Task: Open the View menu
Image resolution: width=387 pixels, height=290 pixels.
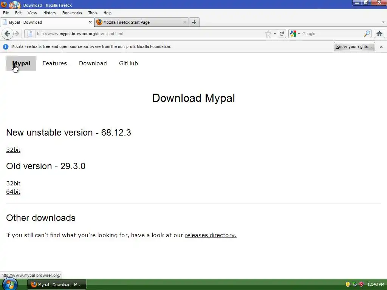Action: (32, 13)
